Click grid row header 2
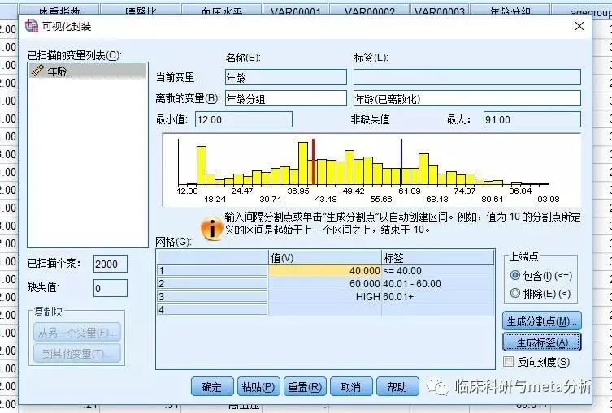 click(x=212, y=283)
